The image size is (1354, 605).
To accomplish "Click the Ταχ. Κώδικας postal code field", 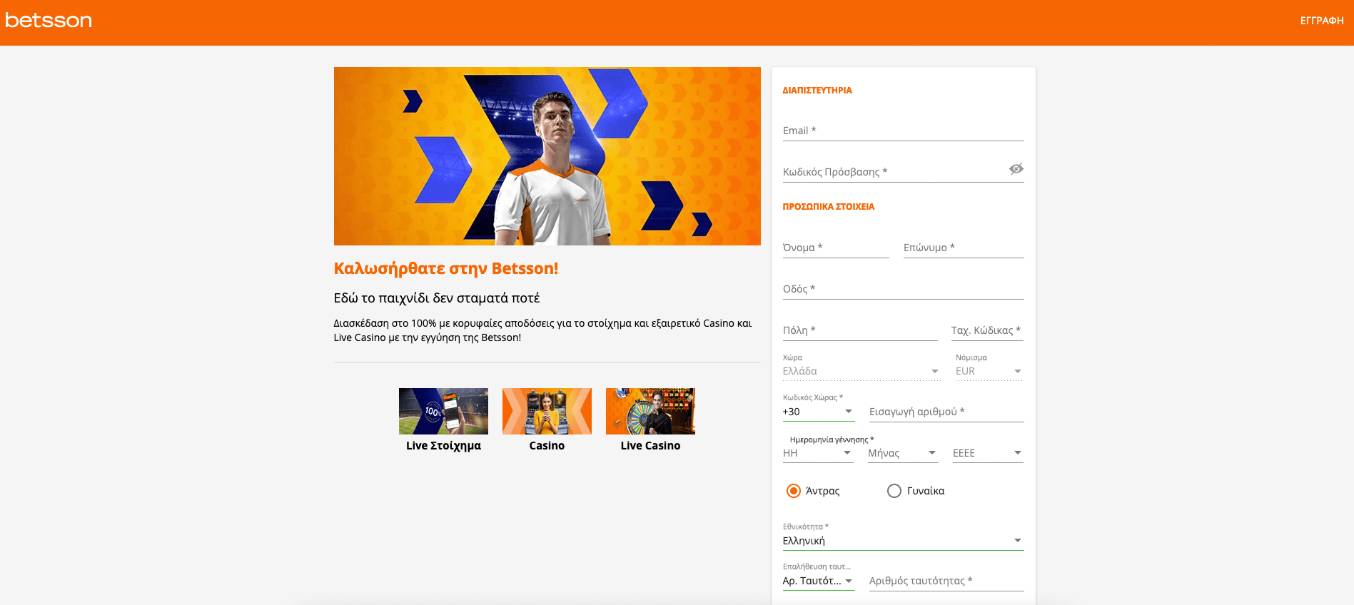I will click(x=987, y=330).
